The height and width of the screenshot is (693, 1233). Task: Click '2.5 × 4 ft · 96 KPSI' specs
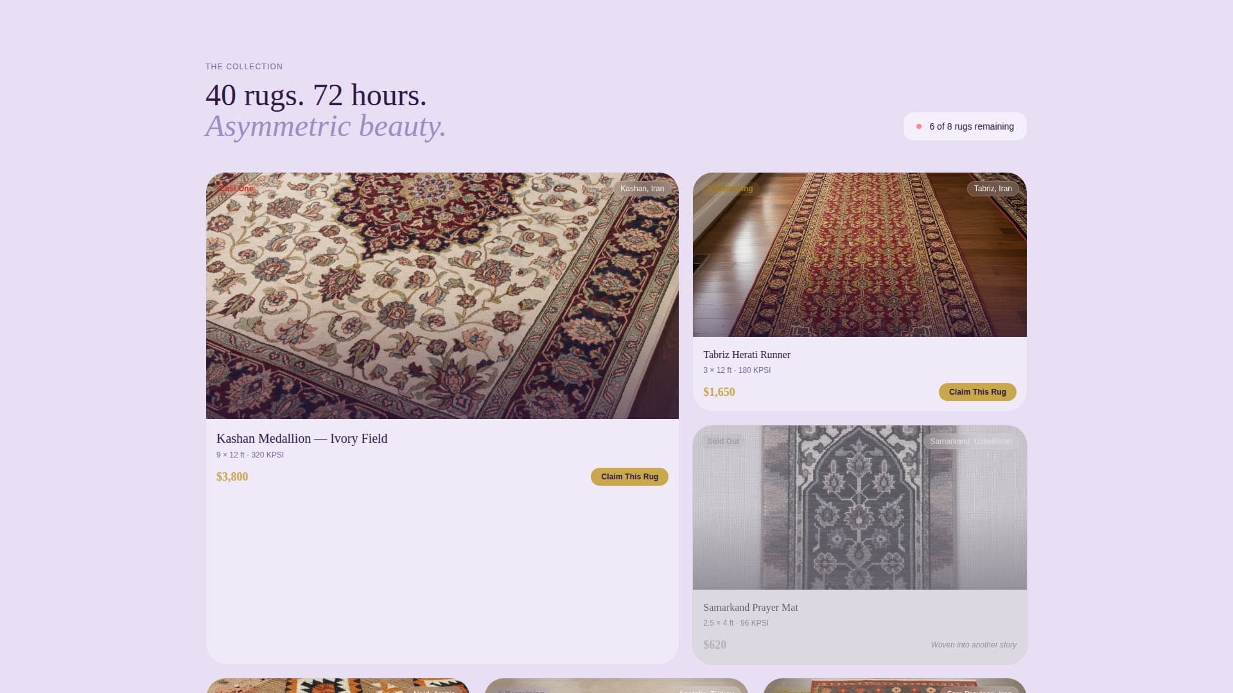[736, 623]
